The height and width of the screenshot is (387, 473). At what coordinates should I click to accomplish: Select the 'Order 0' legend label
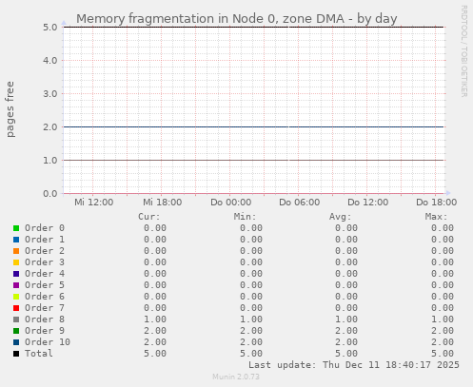(45, 228)
